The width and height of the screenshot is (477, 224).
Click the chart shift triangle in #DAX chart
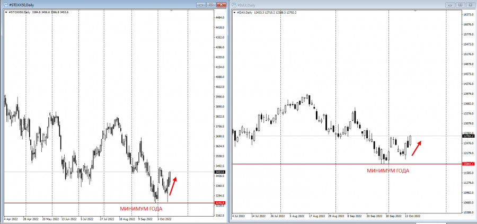(416, 11)
